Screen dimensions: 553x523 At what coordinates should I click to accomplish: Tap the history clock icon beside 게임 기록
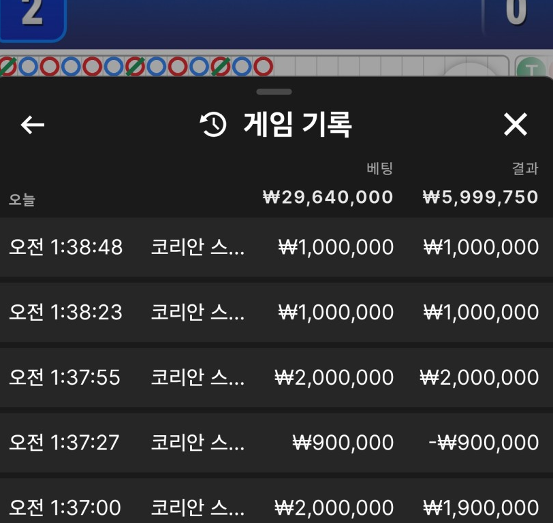click(x=213, y=125)
